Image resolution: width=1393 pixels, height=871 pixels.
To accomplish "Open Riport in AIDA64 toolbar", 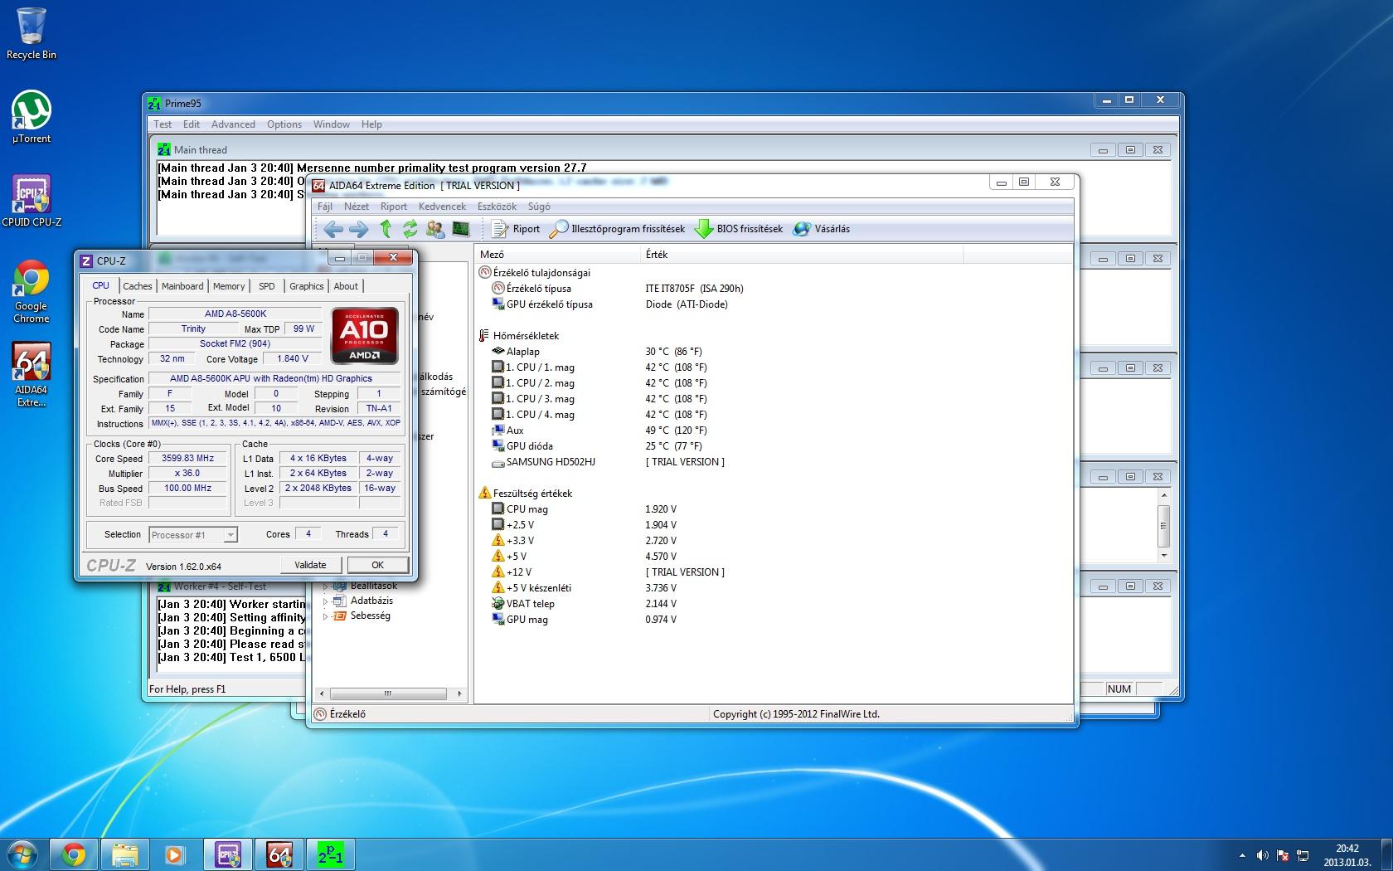I will click(515, 229).
